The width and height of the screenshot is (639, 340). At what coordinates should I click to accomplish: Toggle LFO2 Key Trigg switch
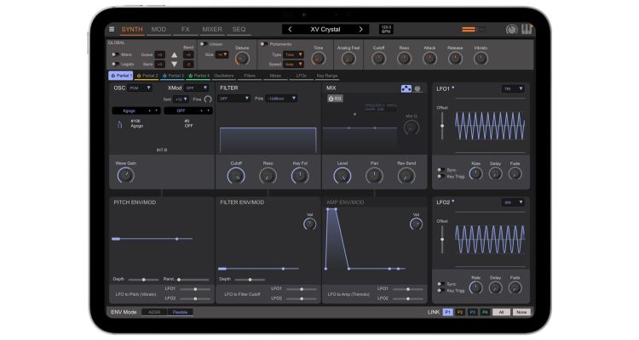click(440, 291)
